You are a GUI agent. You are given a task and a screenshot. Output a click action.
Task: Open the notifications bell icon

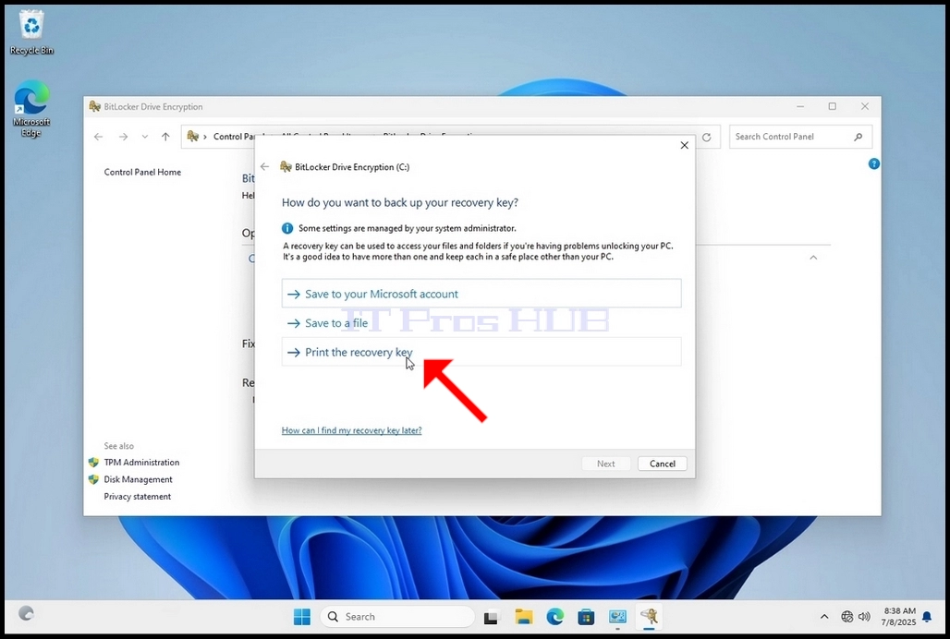coord(927,617)
